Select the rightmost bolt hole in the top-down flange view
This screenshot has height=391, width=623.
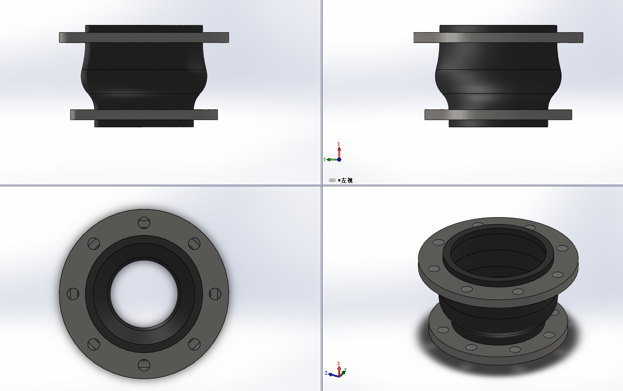click(215, 294)
